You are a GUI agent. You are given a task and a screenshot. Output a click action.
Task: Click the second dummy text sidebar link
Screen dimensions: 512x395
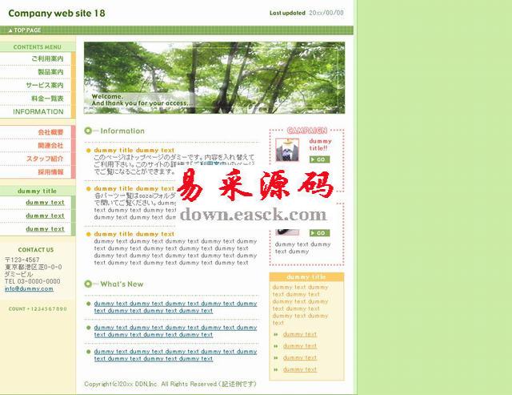45,216
